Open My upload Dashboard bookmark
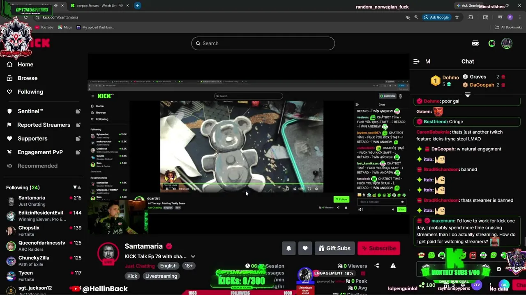This screenshot has height=295, width=526. click(x=95, y=27)
